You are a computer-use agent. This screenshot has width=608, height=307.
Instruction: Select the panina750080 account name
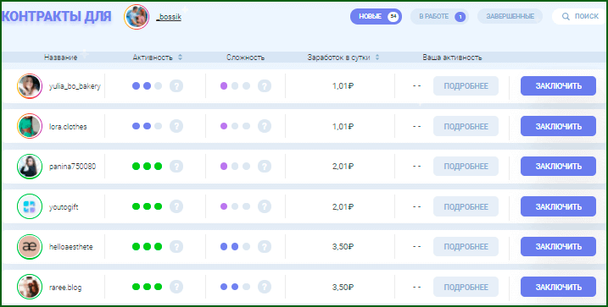(x=73, y=167)
